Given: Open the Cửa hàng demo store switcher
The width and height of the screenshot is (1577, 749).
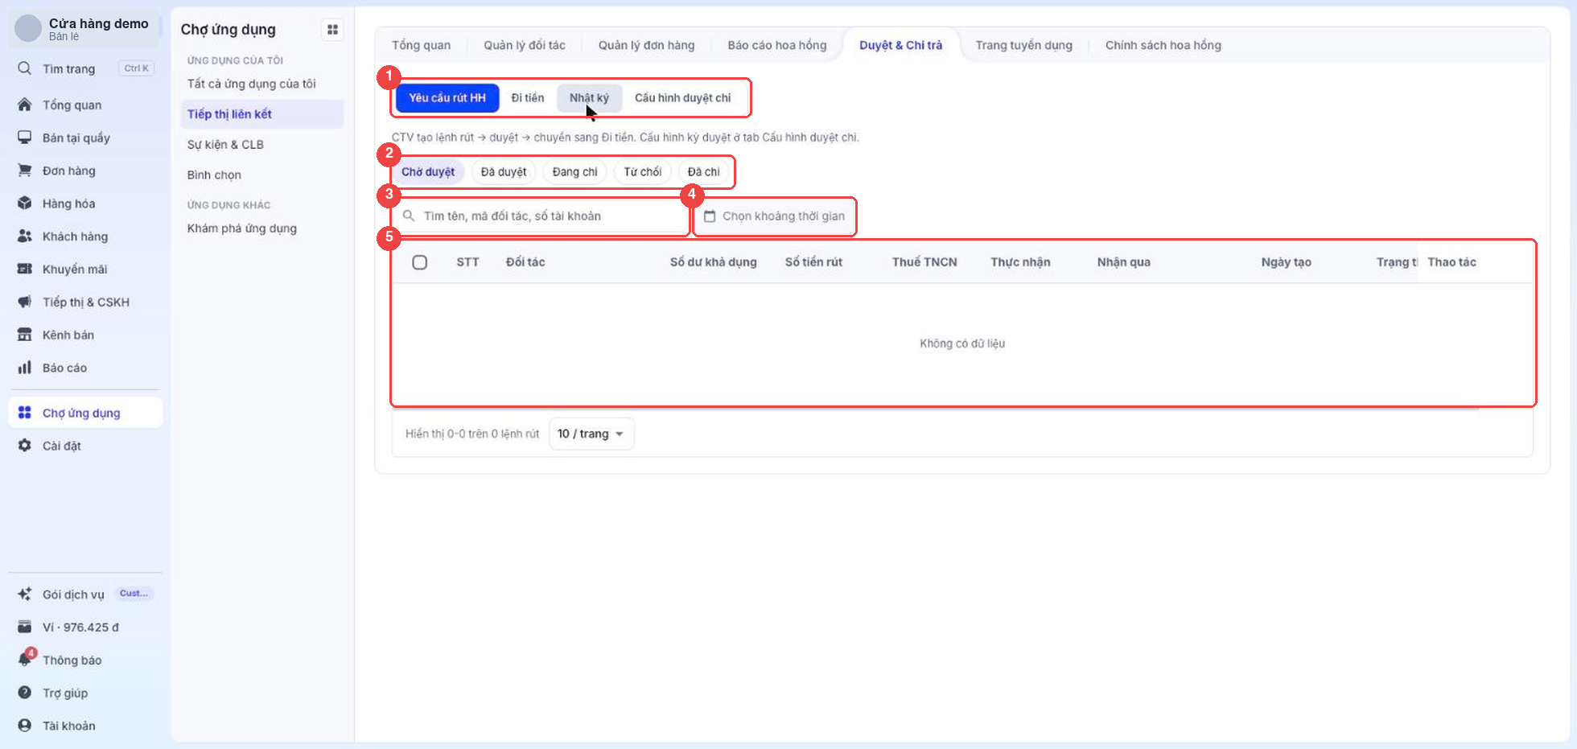Looking at the screenshot, I should 84,28.
